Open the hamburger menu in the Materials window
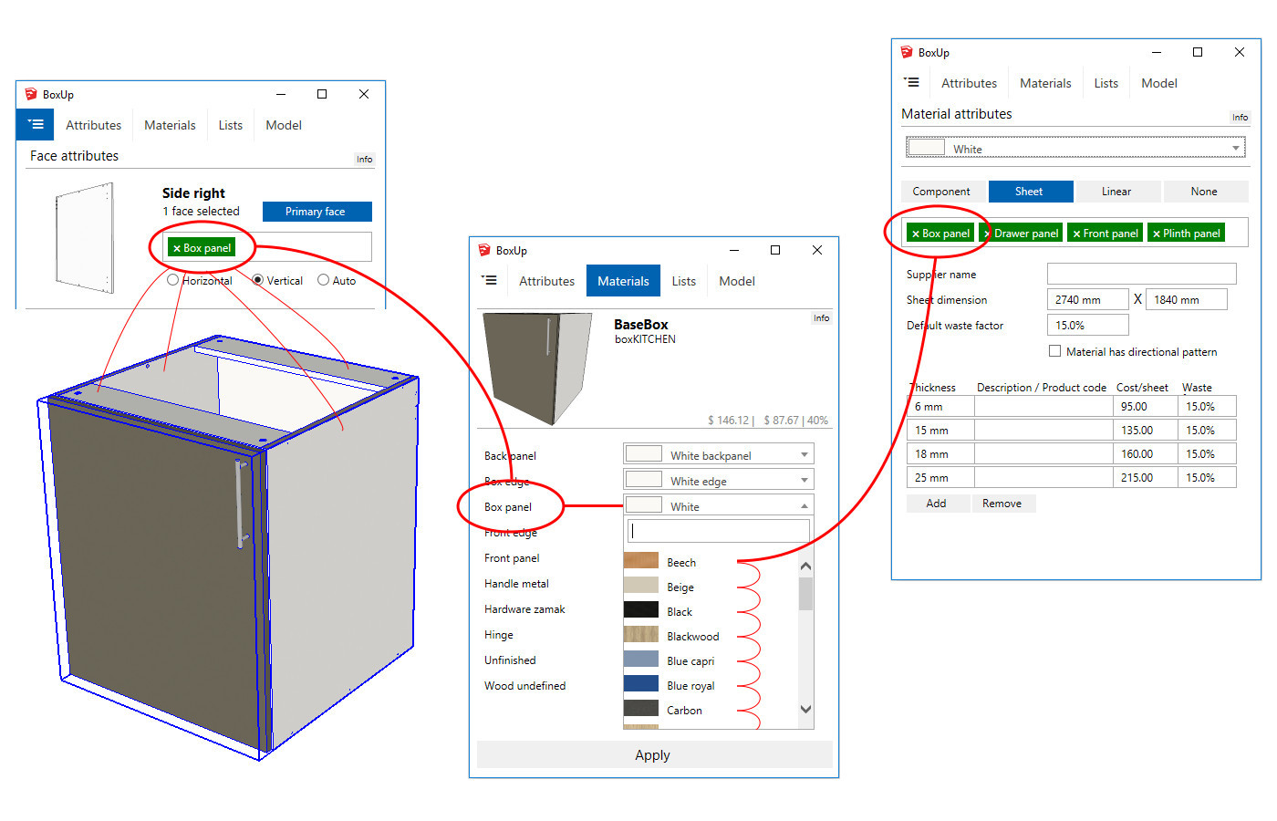This screenshot has width=1277, height=821. click(490, 280)
